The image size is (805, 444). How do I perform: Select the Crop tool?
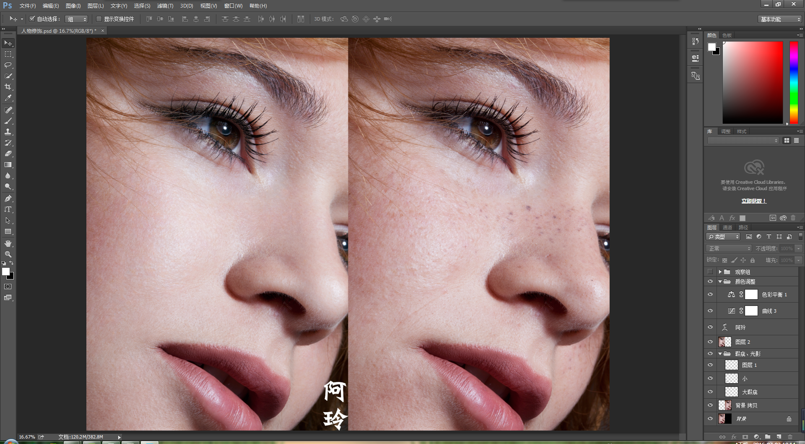[x=8, y=87]
